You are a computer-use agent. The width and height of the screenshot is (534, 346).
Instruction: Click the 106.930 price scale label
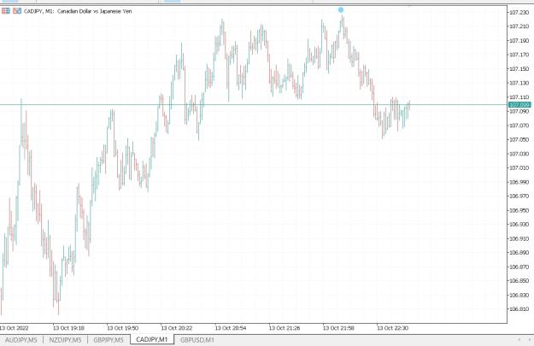coord(519,224)
